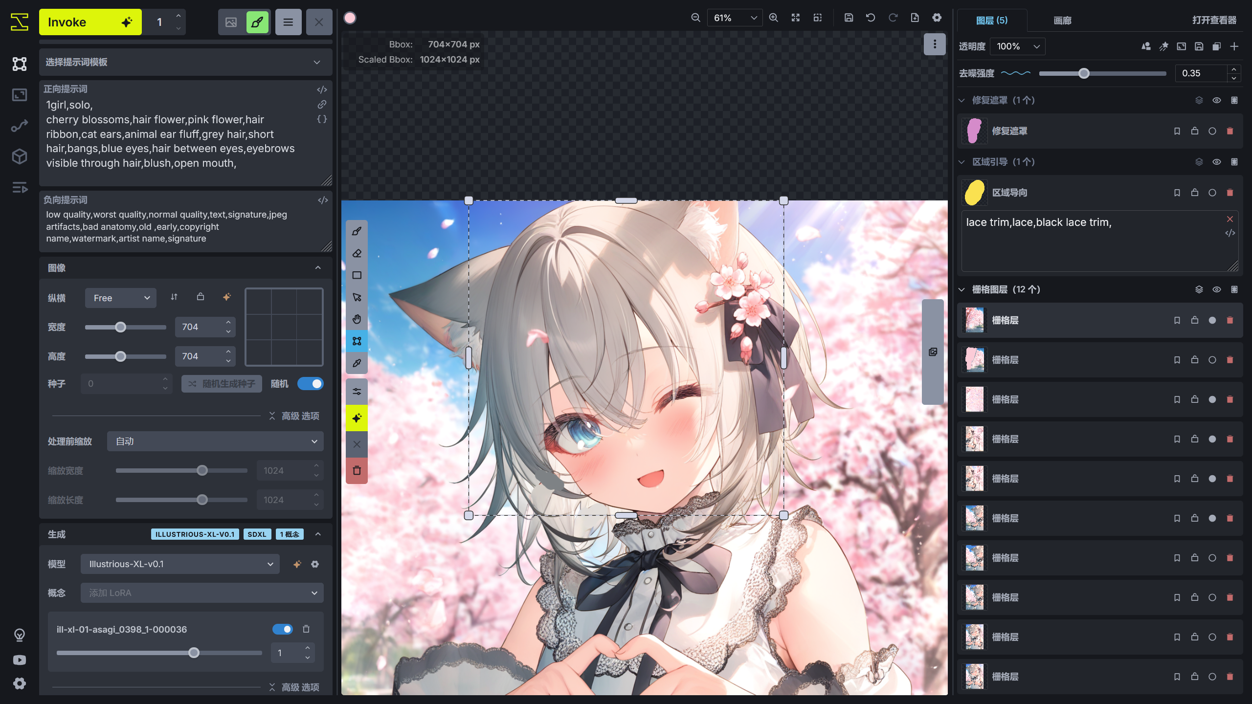Viewport: 1252px width, 704px height.
Task: Open the 纵横 Free aspect dropdown
Action: pos(120,298)
